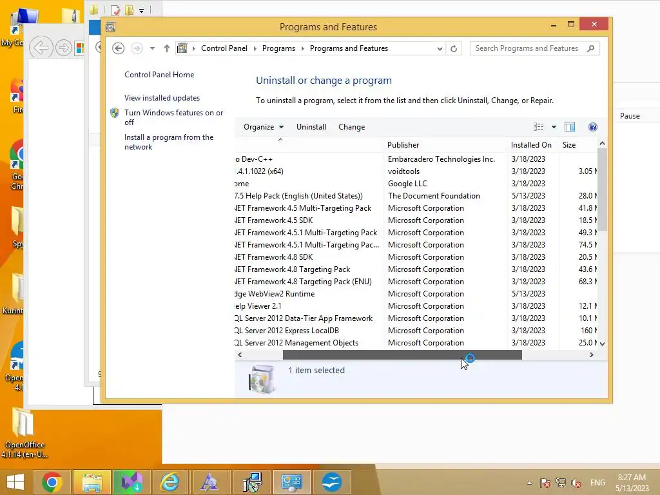Image resolution: width=660 pixels, height=495 pixels.
Task: Open the OpenOffice 4.1.14 desktop folder
Action: (x=24, y=434)
